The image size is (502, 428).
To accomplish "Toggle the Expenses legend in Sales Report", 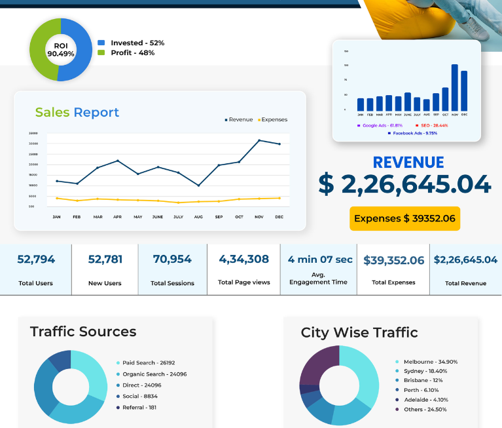I will tap(273, 119).
